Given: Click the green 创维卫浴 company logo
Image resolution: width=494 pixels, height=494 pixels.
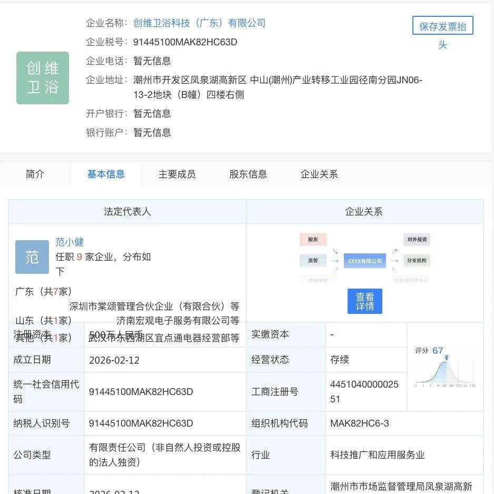Looking at the screenshot, I should coord(43,78).
